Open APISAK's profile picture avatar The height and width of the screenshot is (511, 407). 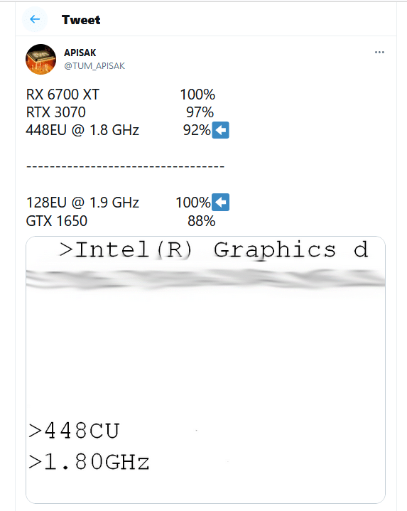(x=40, y=59)
